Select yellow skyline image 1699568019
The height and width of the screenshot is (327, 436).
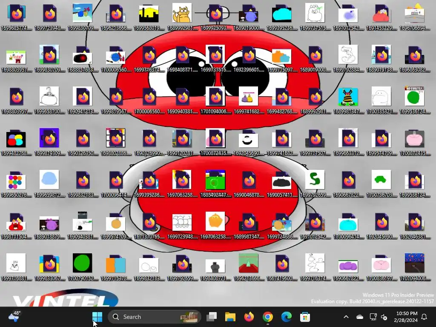pyautogui.click(x=149, y=17)
